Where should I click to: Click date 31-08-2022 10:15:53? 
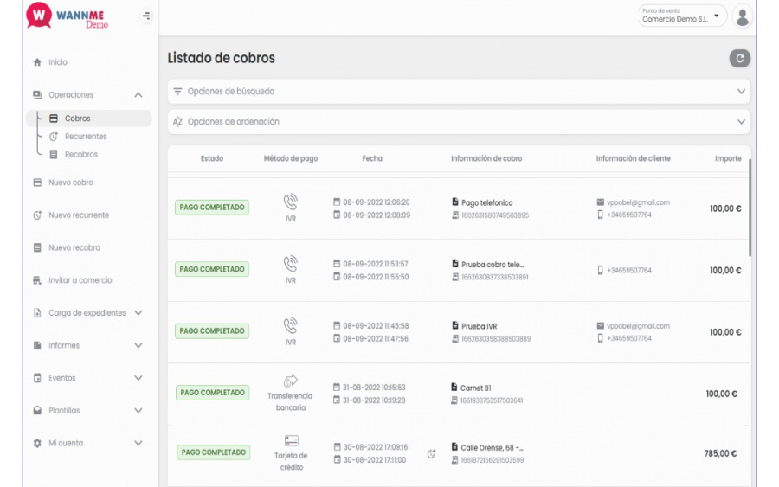click(x=374, y=388)
